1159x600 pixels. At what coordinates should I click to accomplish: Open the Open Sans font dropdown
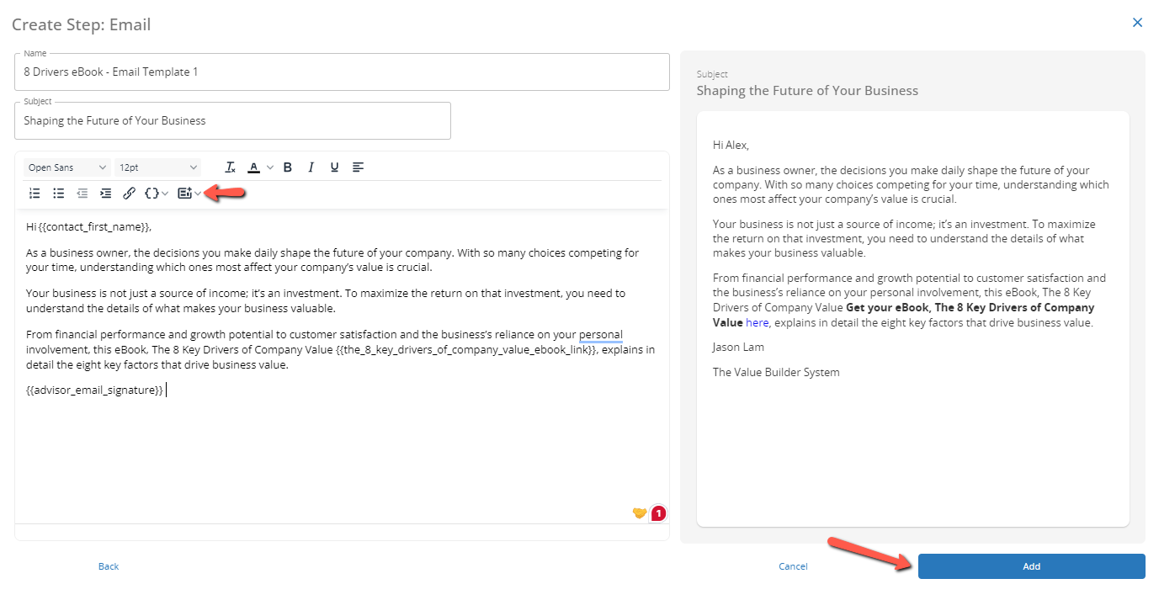[66, 167]
